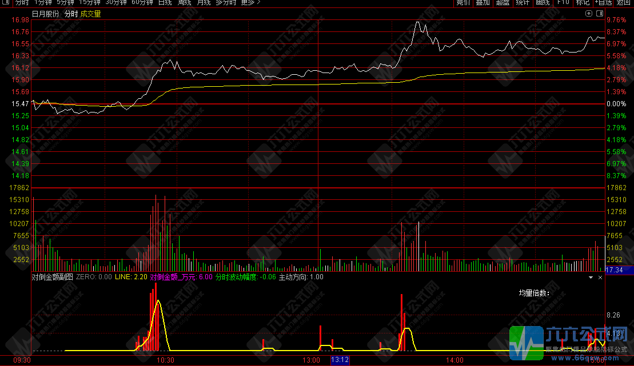Toggle the side panel layout icon
The width and height of the screenshot is (634, 366).
pyautogui.click(x=599, y=13)
